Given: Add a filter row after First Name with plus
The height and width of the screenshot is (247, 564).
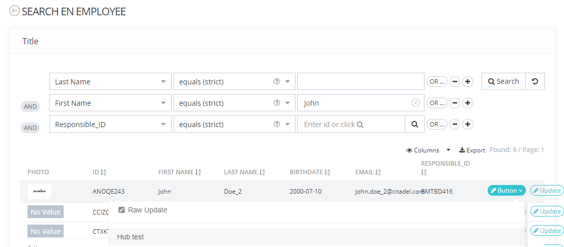Looking at the screenshot, I should pos(468,103).
